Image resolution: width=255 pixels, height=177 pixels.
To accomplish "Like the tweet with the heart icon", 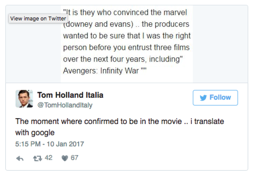I will pos(65,158).
